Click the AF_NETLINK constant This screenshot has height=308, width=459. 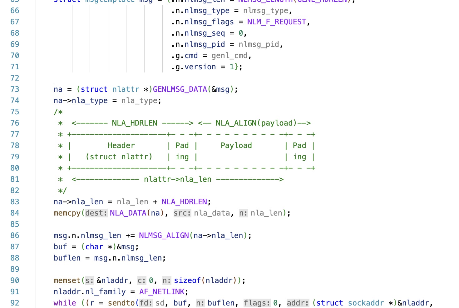[x=162, y=292]
